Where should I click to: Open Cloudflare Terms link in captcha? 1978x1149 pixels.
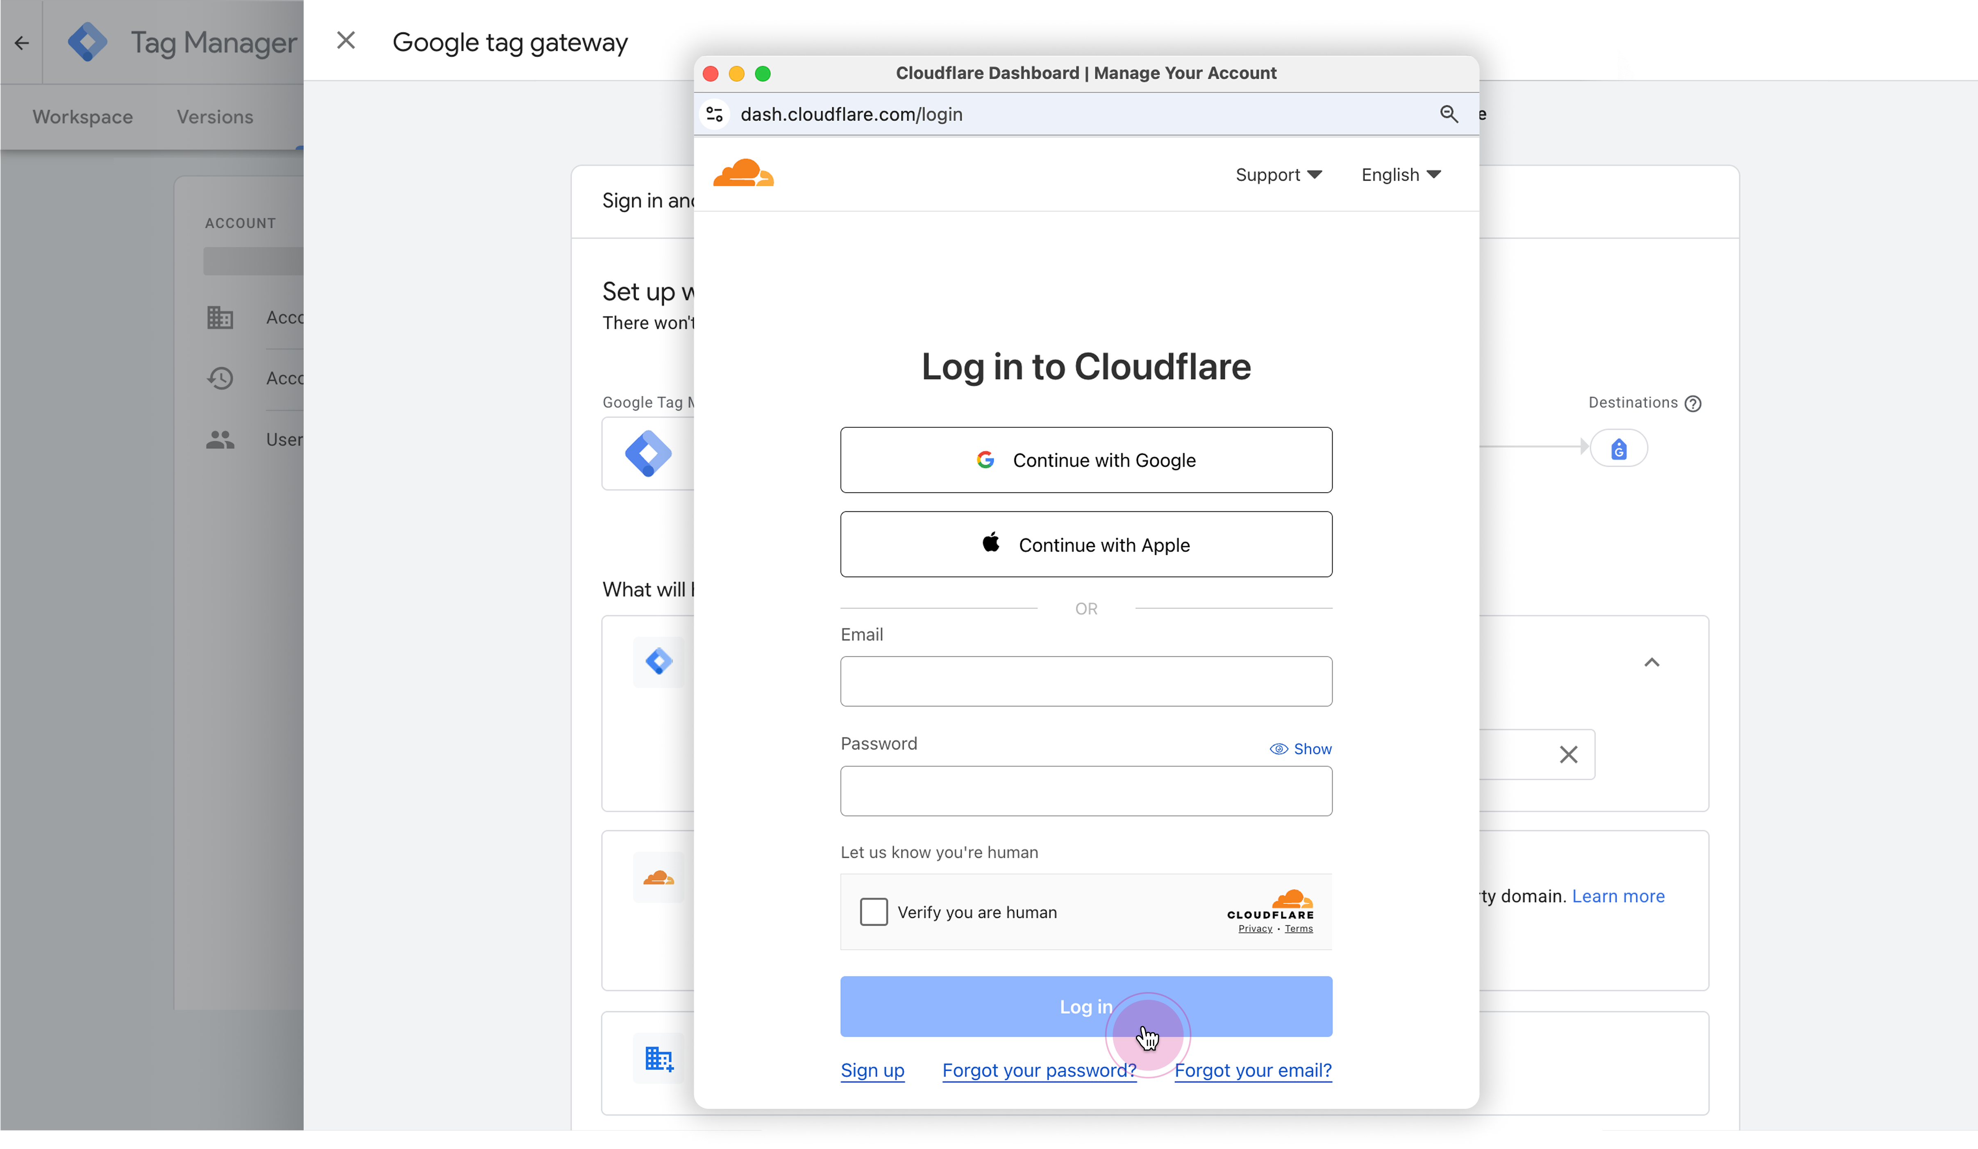click(1298, 929)
